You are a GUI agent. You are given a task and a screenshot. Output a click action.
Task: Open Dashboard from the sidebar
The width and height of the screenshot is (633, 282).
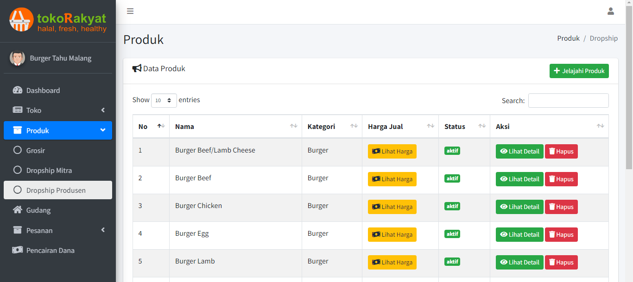coord(43,91)
